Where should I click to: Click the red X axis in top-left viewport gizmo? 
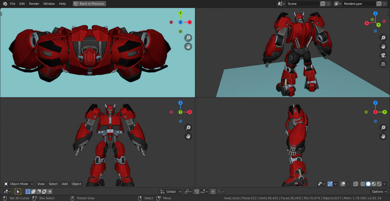click(x=190, y=22)
